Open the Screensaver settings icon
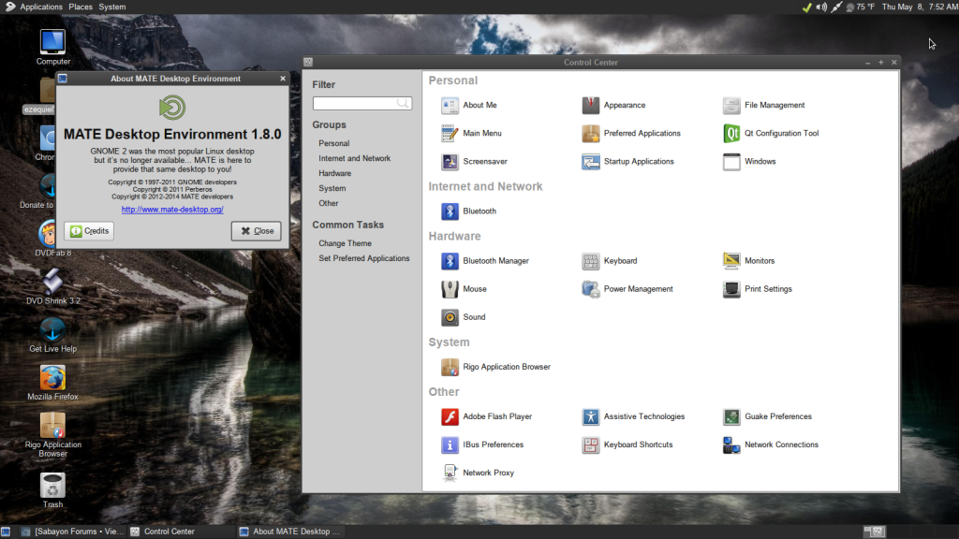Viewport: 959px width, 539px height. (450, 161)
